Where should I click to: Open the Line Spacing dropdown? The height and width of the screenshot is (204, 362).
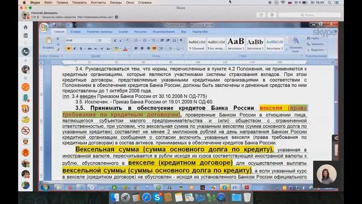(162, 48)
